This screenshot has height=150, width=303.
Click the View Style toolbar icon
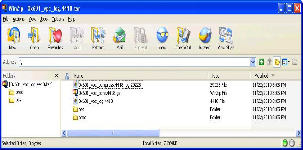click(226, 35)
